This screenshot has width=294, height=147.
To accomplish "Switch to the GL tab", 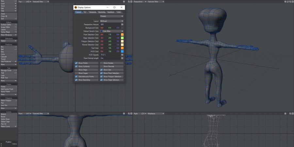I will coord(85,12).
